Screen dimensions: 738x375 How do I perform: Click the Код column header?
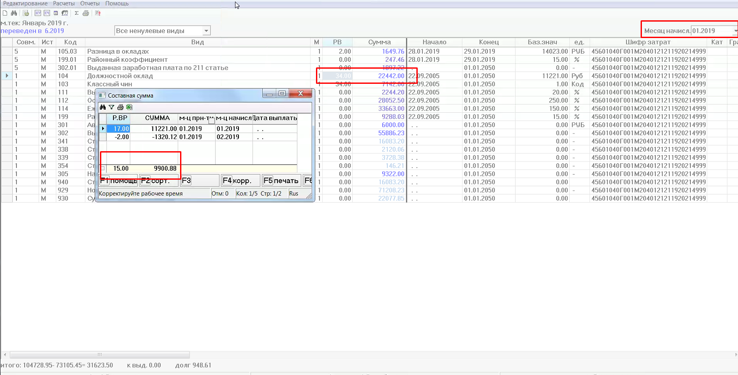pyautogui.click(x=70, y=42)
